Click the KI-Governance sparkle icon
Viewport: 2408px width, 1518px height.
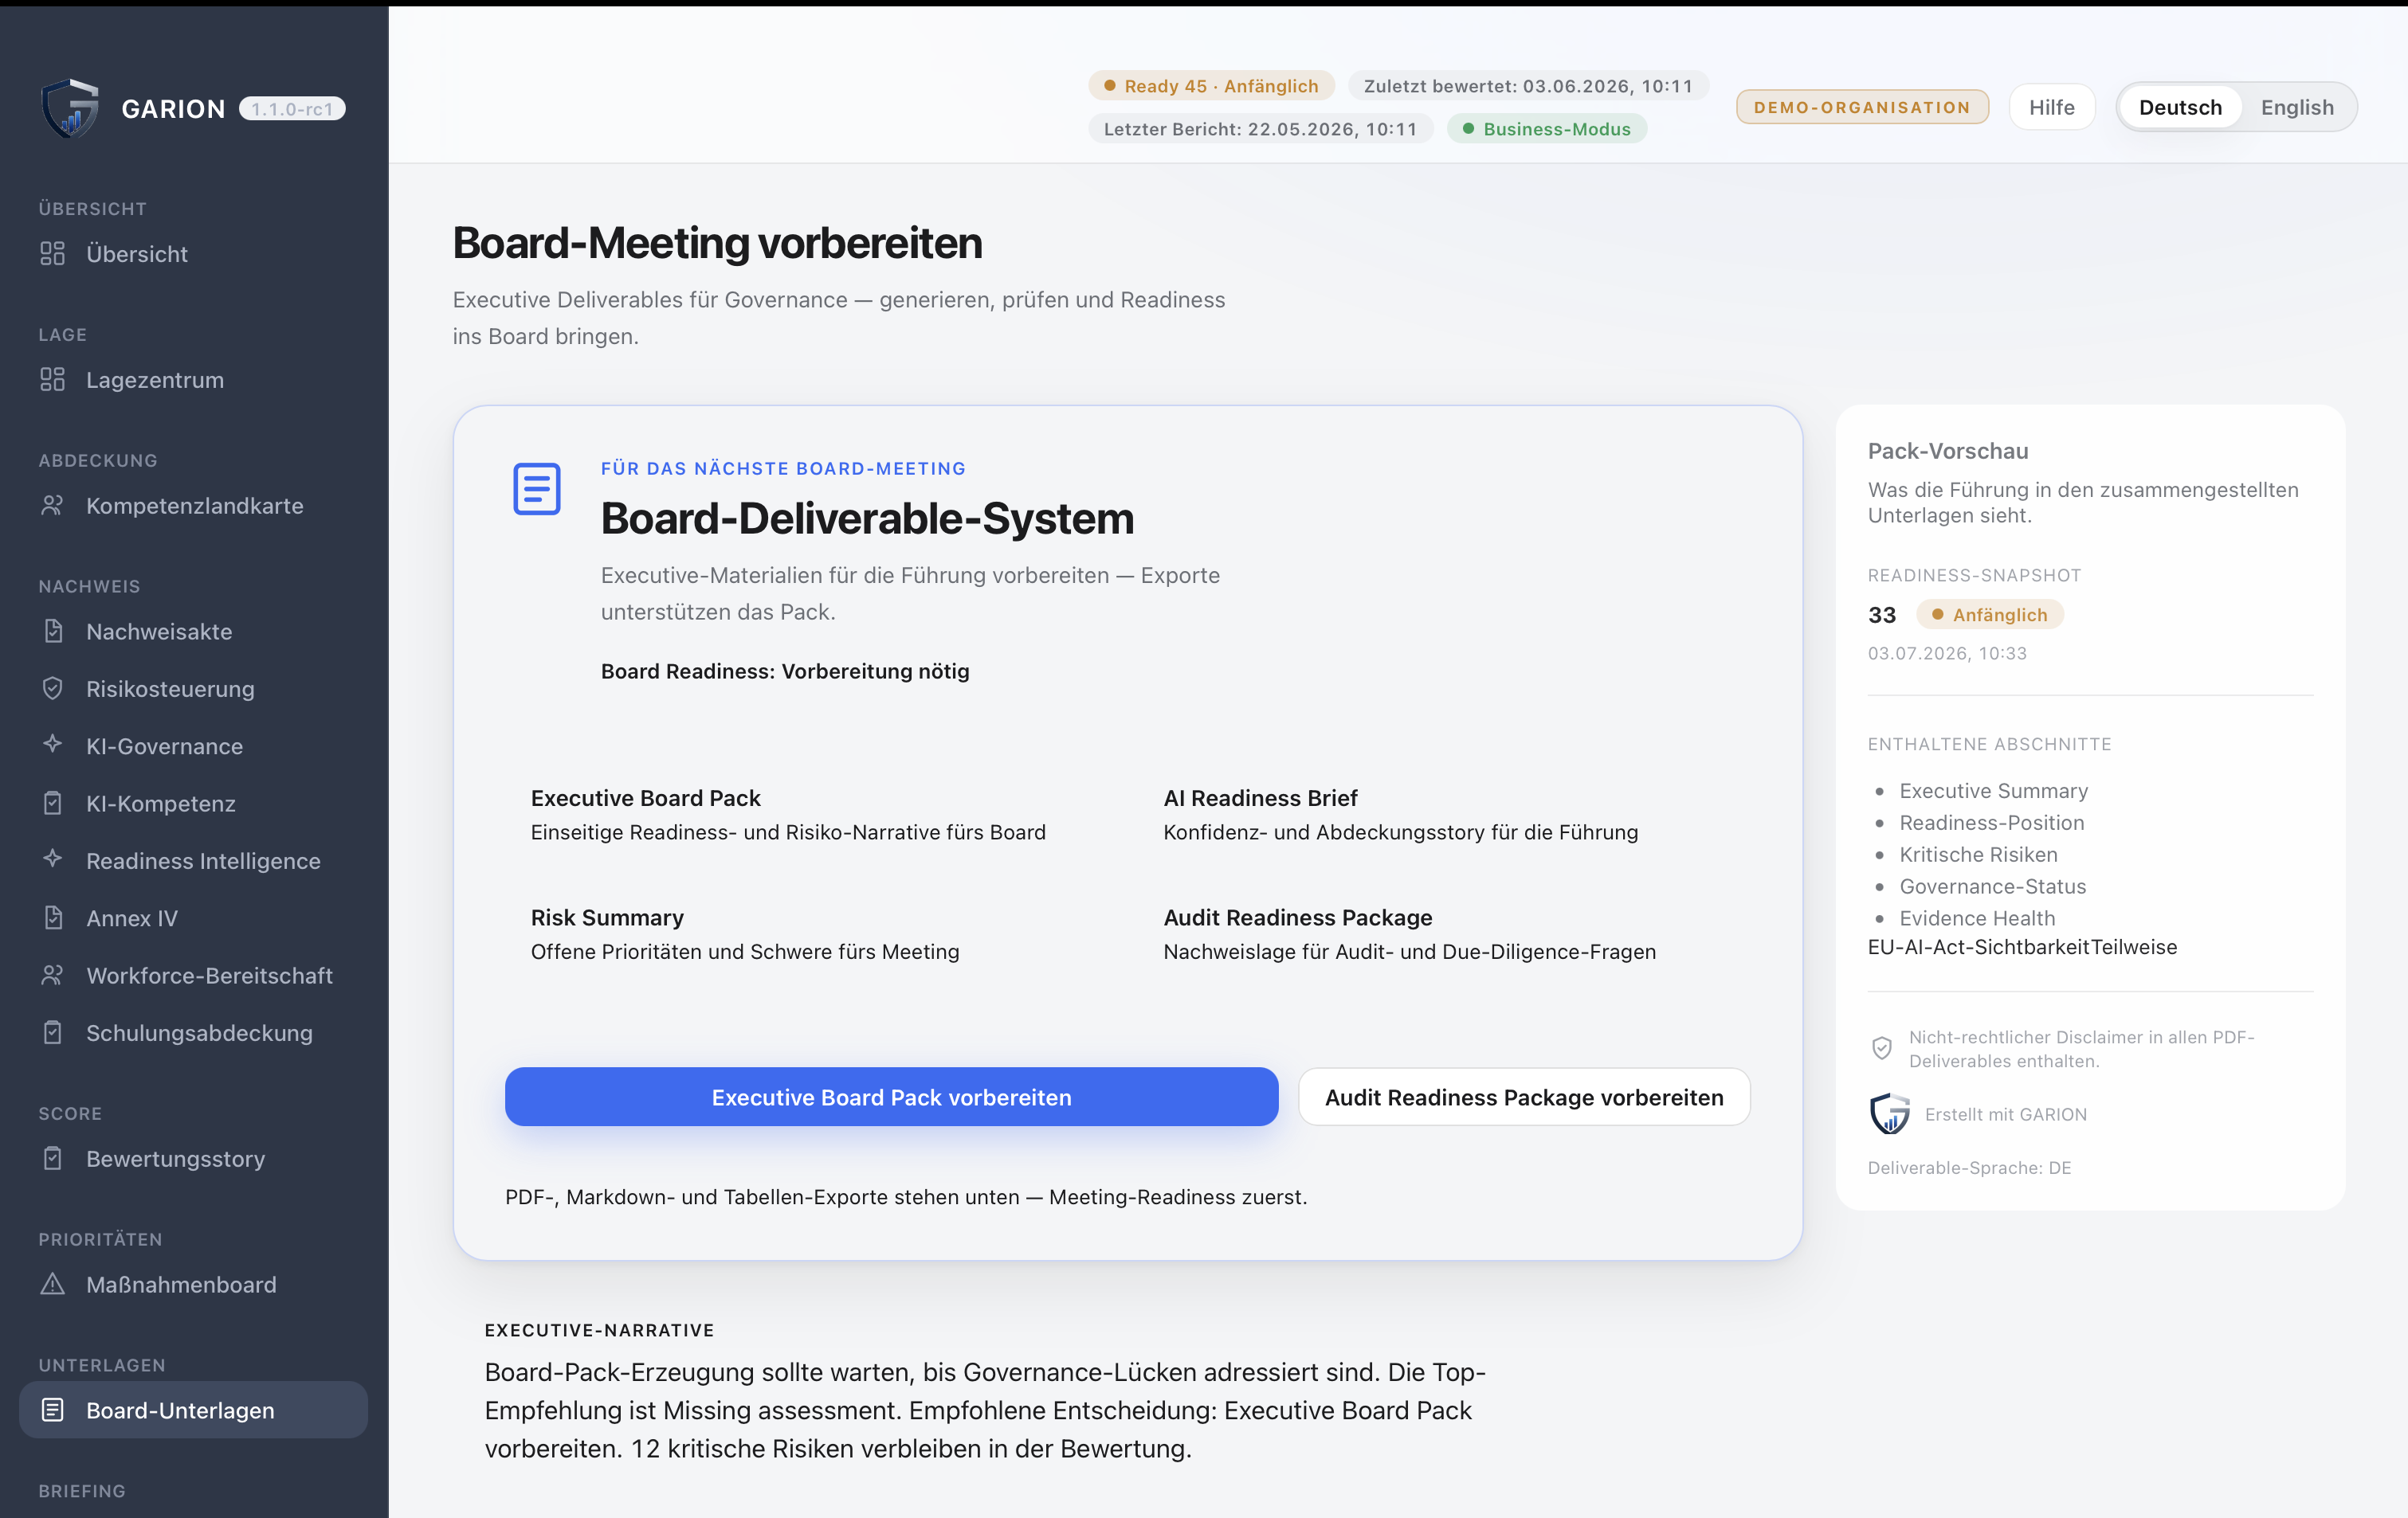click(x=52, y=745)
